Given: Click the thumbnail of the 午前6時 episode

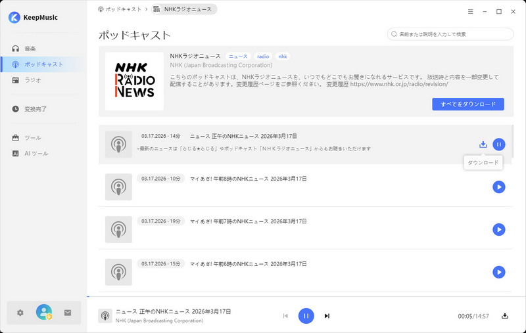Looking at the screenshot, I should (x=118, y=272).
